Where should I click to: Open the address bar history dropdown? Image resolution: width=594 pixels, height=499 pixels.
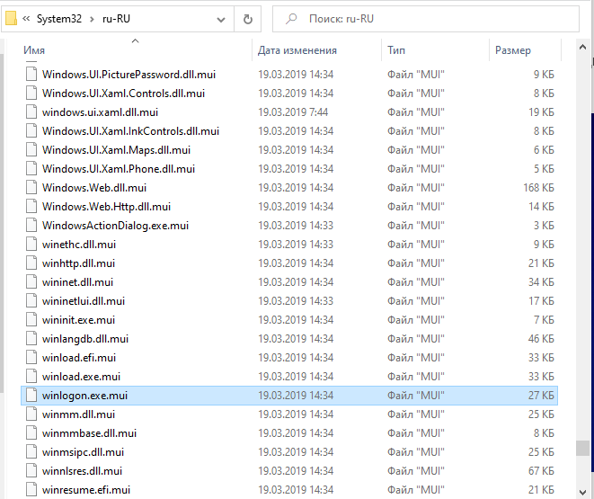(221, 19)
